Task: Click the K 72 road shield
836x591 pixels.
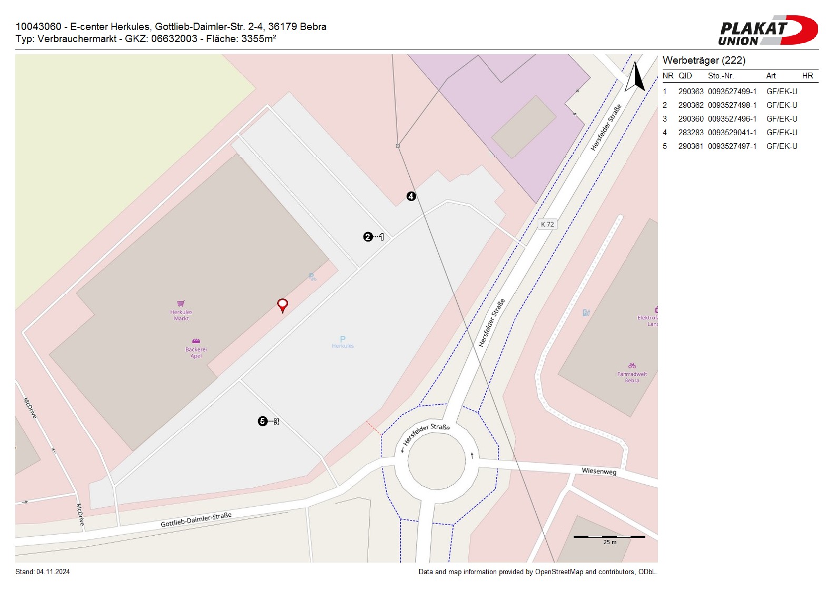Action: click(547, 224)
